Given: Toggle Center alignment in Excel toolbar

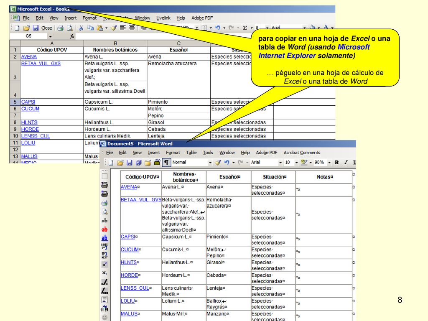Looking at the screenshot, I should pyautogui.click(x=132, y=28).
